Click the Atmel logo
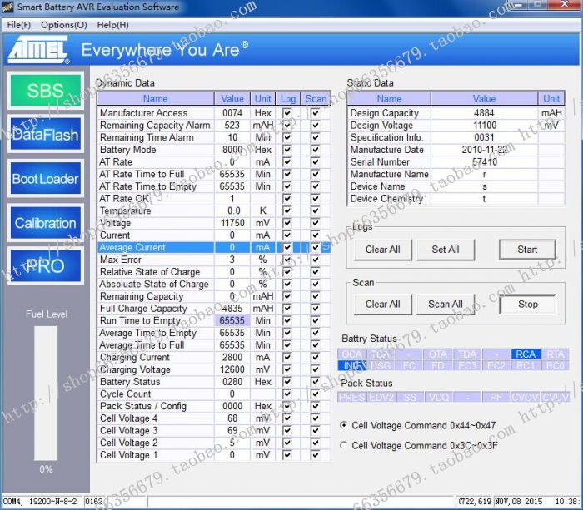The image size is (583, 510). click(x=38, y=49)
